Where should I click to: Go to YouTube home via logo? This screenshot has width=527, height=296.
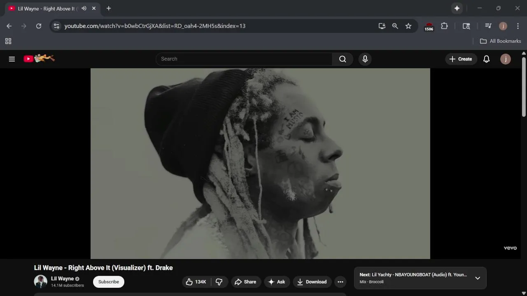click(x=39, y=59)
